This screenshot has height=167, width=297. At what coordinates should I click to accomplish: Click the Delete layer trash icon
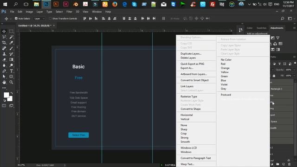(289, 164)
